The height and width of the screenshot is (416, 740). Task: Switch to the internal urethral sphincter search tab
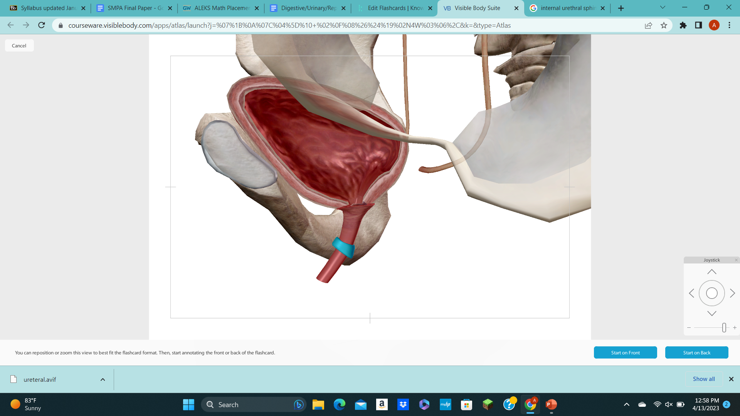[x=567, y=8]
